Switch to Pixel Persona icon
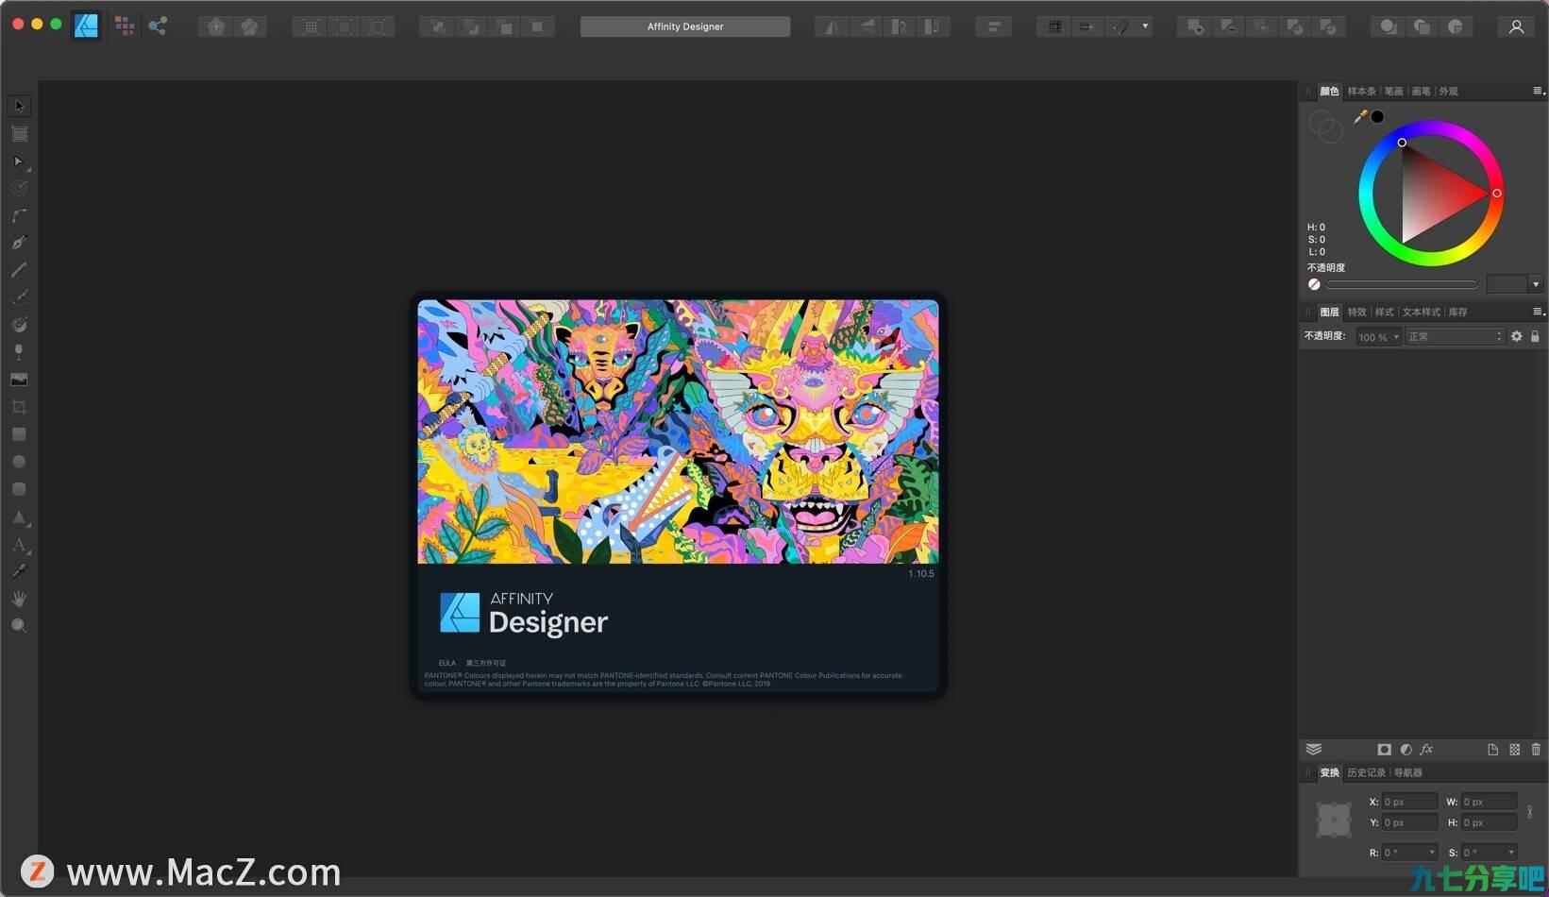The height and width of the screenshot is (897, 1549). click(124, 26)
